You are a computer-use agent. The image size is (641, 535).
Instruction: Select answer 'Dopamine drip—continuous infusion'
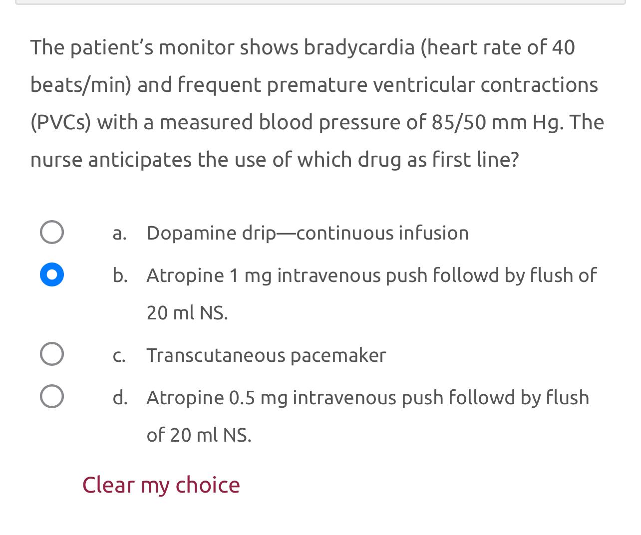[308, 233]
